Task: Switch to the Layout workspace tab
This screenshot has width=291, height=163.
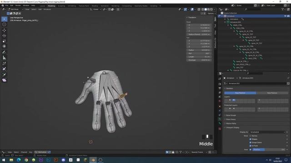Action: point(42,6)
